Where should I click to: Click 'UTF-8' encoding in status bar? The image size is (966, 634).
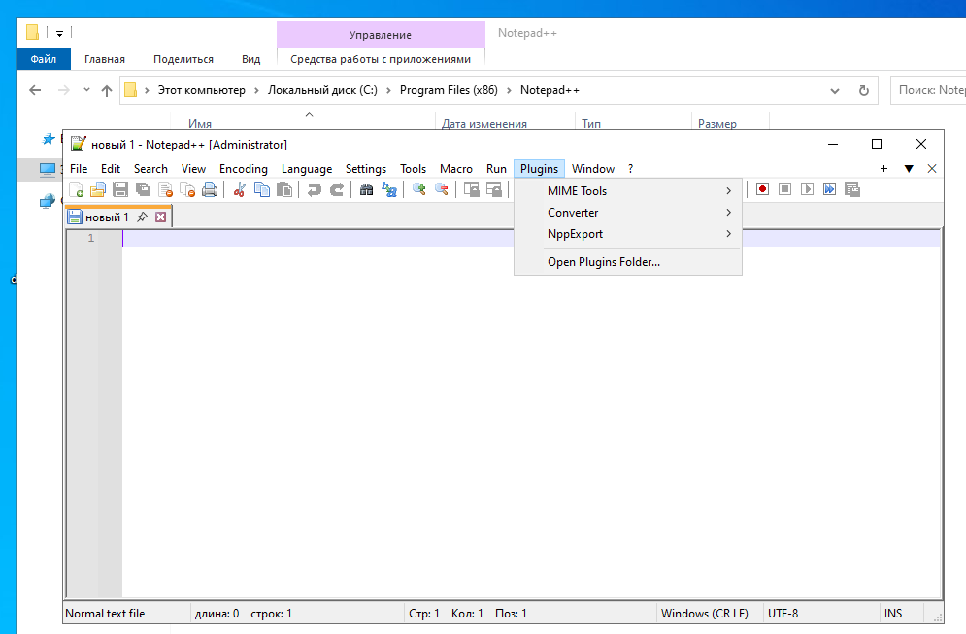tap(783, 613)
